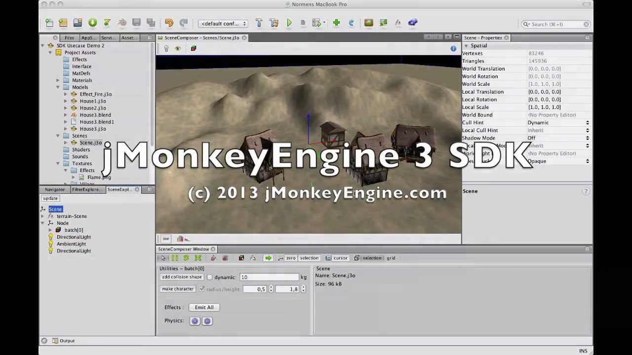This screenshot has width=632, height=355.
Task: Click the red-green cube icon in SceneComposer toolbar
Action: coord(241,258)
